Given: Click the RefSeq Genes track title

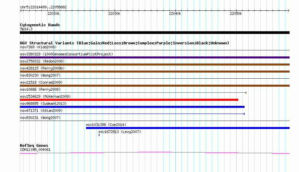Looking at the screenshot, I should (34, 145).
